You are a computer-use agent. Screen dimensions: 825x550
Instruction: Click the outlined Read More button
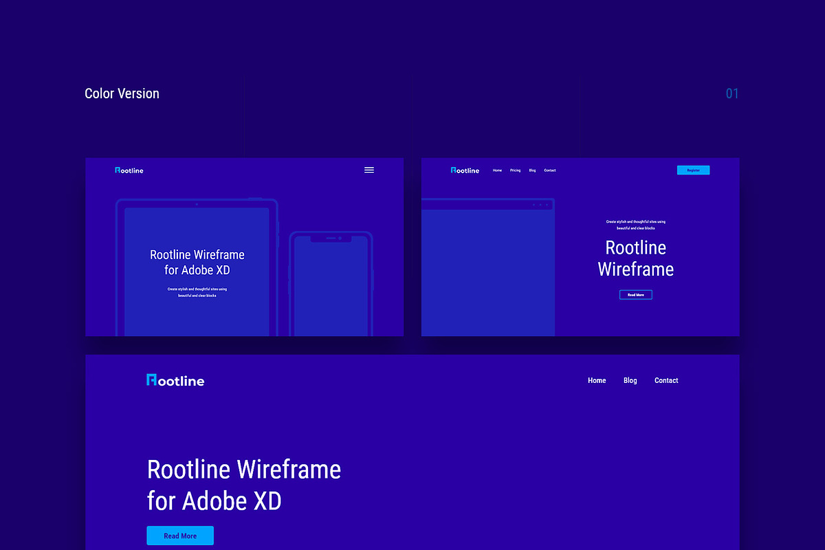coord(636,295)
